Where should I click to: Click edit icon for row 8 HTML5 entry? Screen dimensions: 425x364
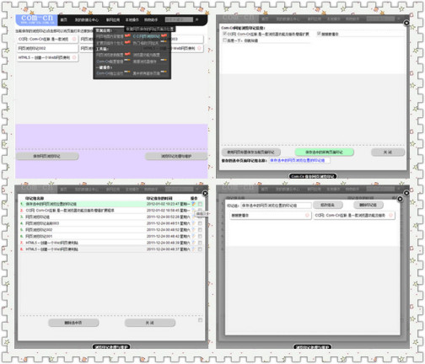click(x=194, y=249)
